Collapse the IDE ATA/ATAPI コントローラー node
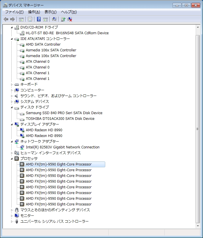The height and width of the screenshot is (238, 203). [x=12, y=39]
